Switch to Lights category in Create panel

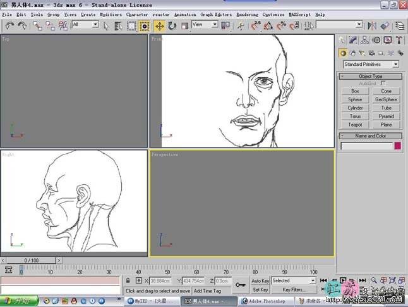point(363,53)
